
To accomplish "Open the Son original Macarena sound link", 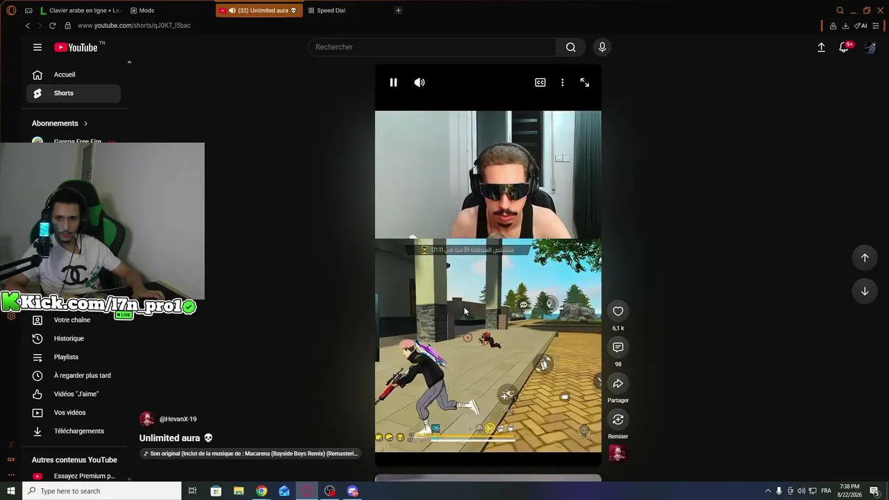I will pos(251,453).
